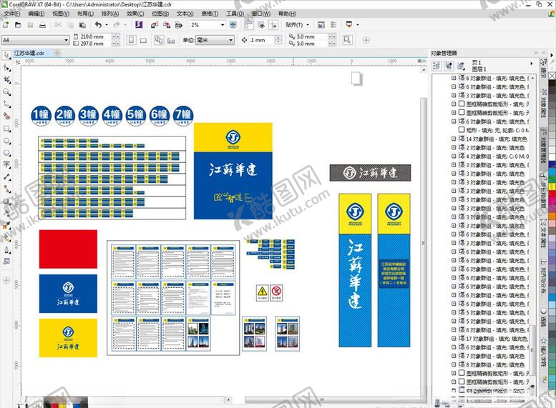Select the 2 对象群组 object row
The width and height of the screenshot is (556, 408).
point(491,148)
